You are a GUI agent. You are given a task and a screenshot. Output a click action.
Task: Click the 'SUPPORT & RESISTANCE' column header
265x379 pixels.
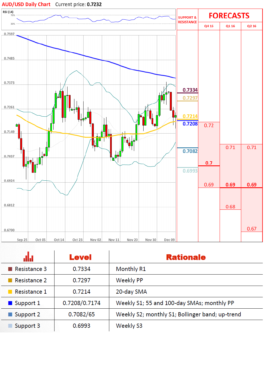(x=187, y=20)
